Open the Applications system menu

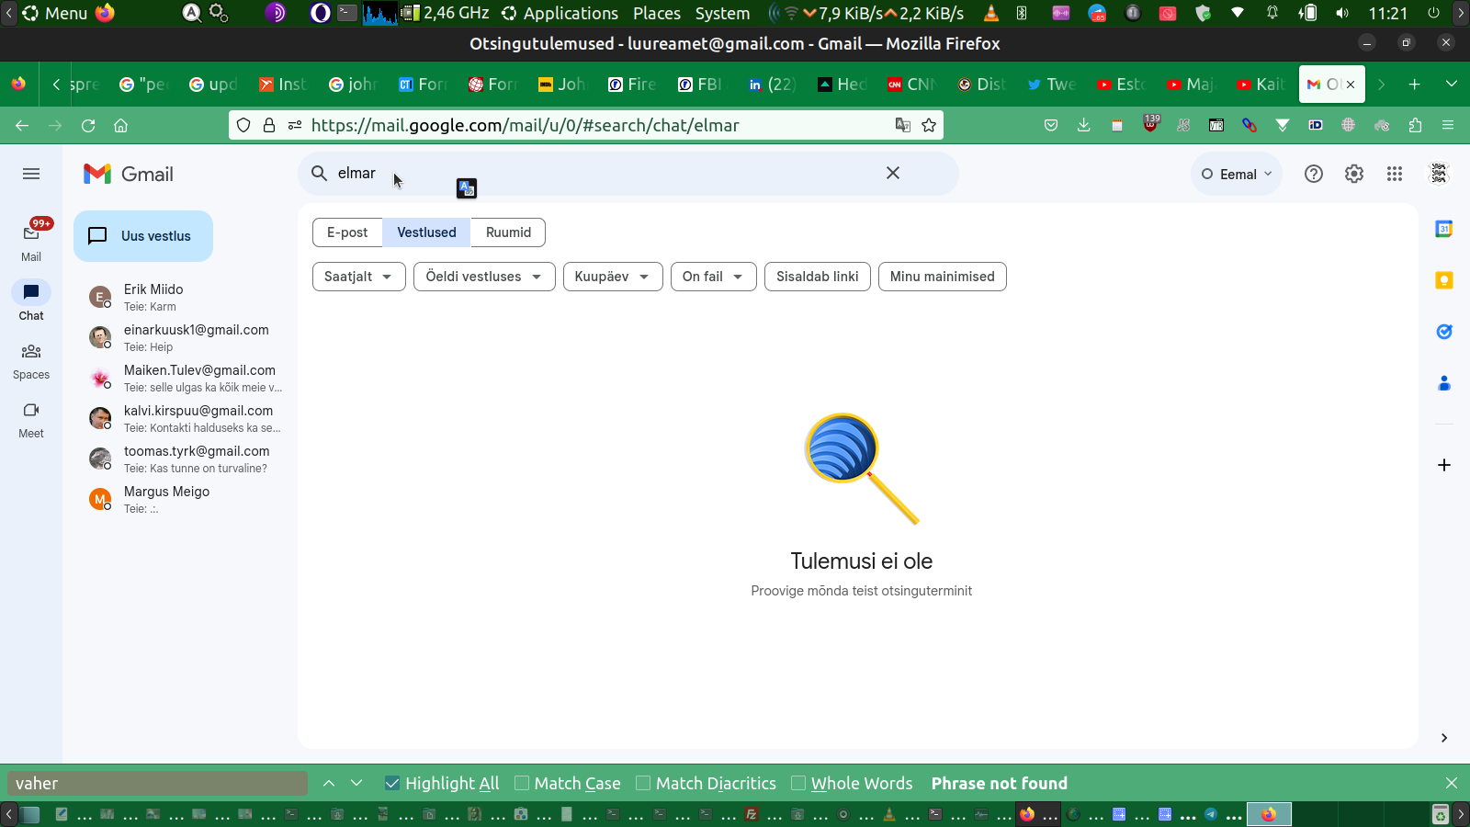point(571,13)
